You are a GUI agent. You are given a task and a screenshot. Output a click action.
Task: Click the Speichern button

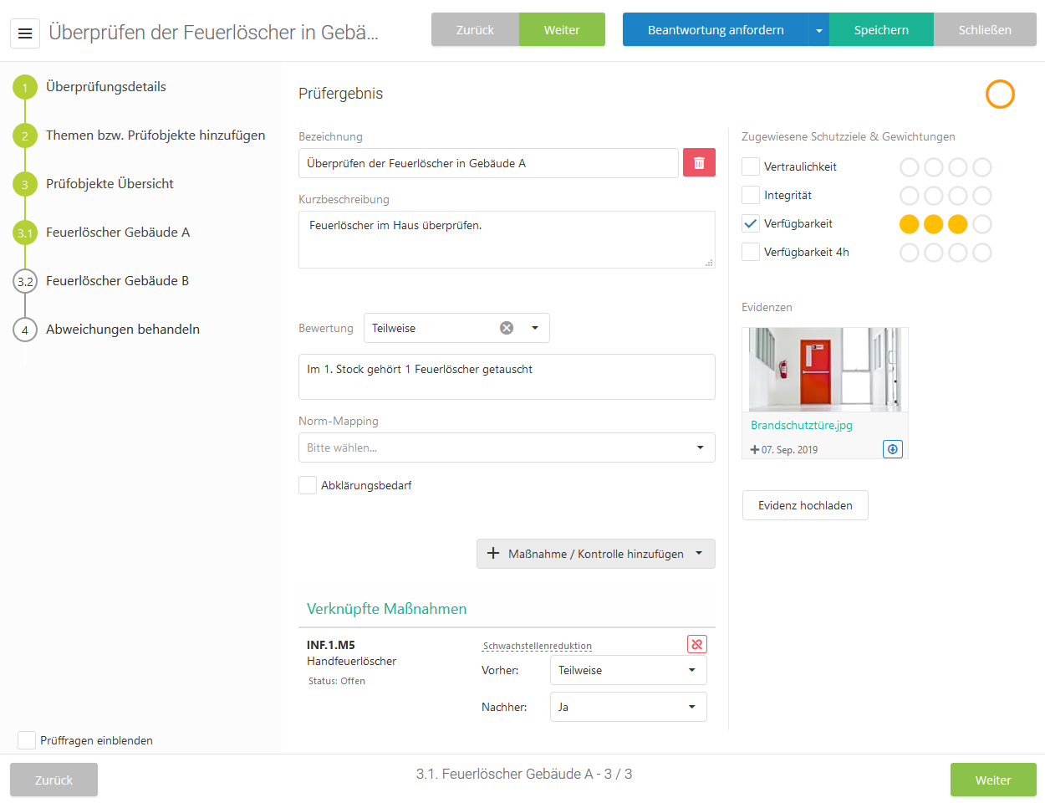pyautogui.click(x=880, y=30)
